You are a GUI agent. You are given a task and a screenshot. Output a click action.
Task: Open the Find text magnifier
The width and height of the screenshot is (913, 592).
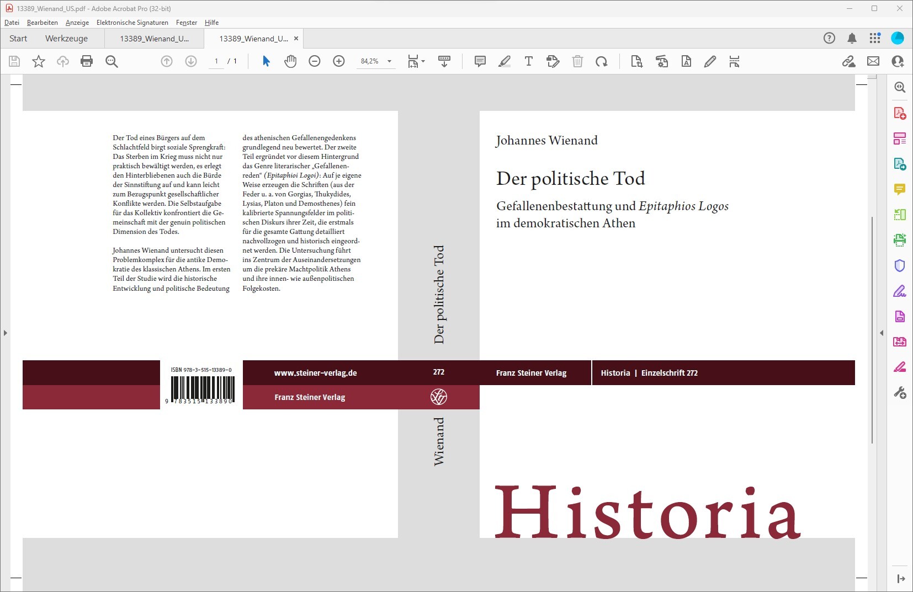(112, 61)
